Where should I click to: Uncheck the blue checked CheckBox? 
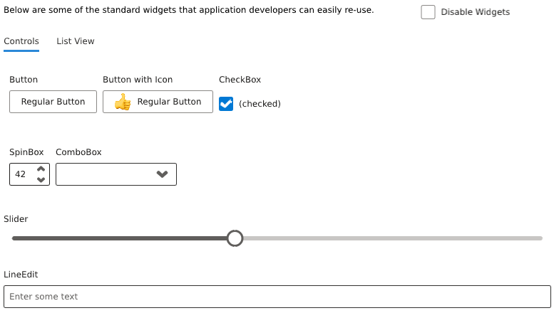[x=226, y=104]
